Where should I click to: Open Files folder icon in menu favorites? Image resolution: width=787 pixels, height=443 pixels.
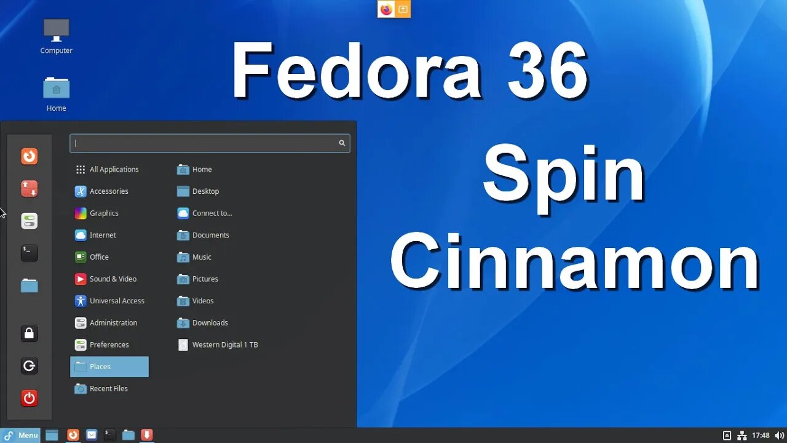(29, 285)
